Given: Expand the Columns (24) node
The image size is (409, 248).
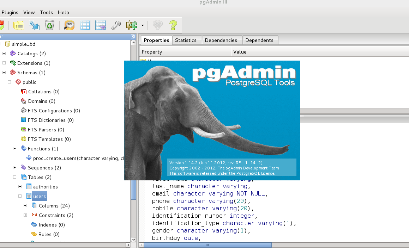Looking at the screenshot, I should tap(25, 206).
